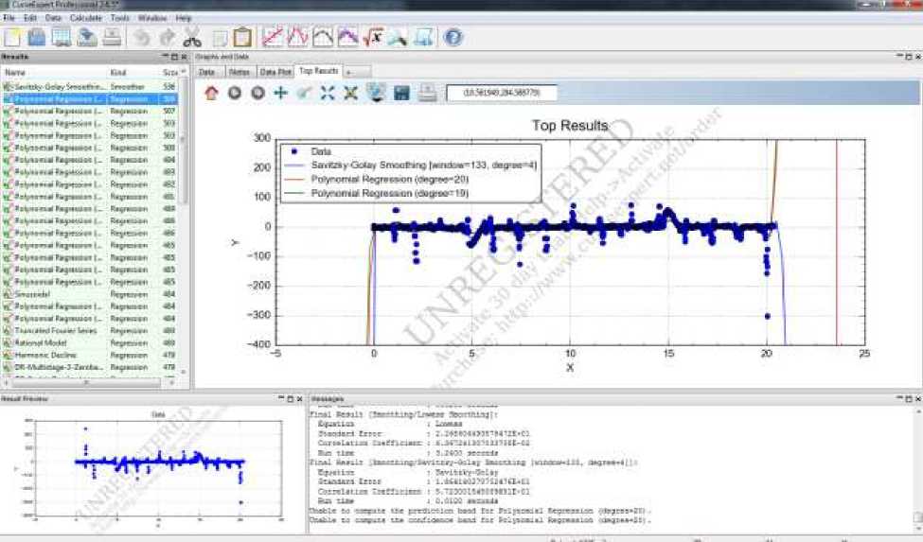The image size is (923, 542).
Task: Click the print graph icon beside coordinates box
Action: (427, 93)
